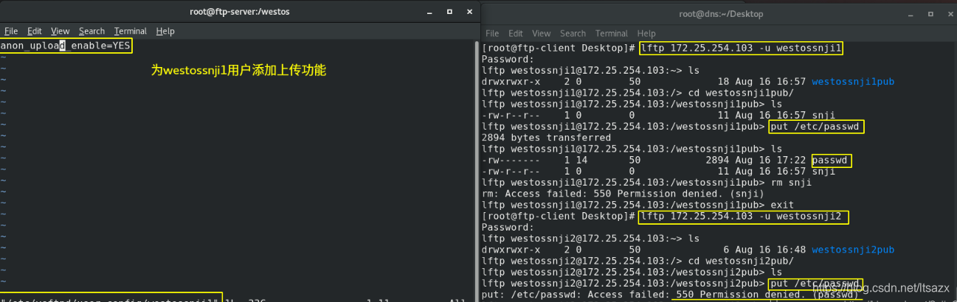Click the anon_upload_enable=YES line in vim
The height and width of the screenshot is (302, 957).
tap(65, 46)
